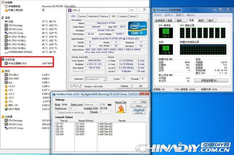Click the Stop button in IntelBurnTest

point(144,101)
